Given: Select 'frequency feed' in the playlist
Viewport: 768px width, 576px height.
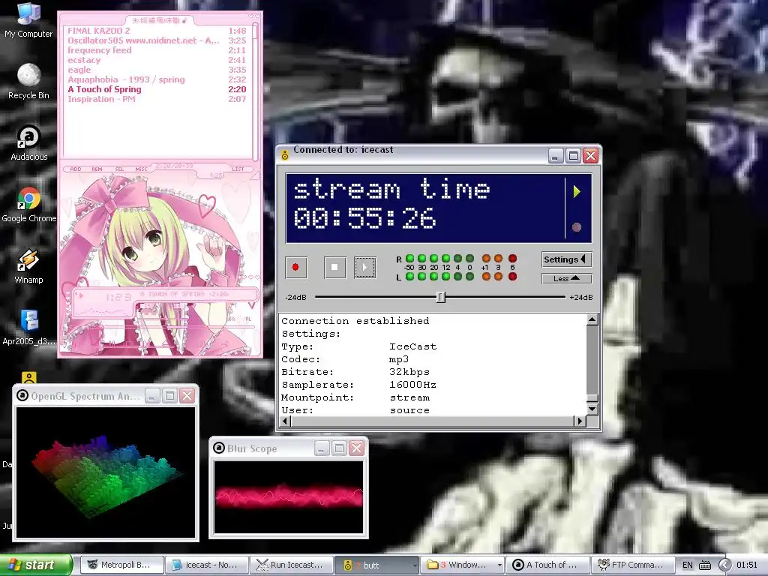Looking at the screenshot, I should [x=157, y=50].
